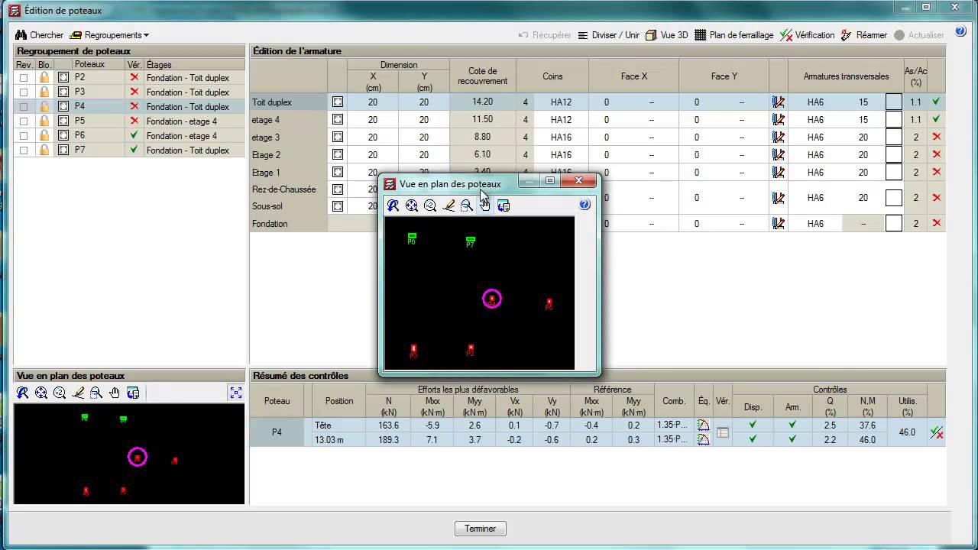Select the Rez-de-Chaussée floor row
The height and width of the screenshot is (550, 978).
pos(289,189)
